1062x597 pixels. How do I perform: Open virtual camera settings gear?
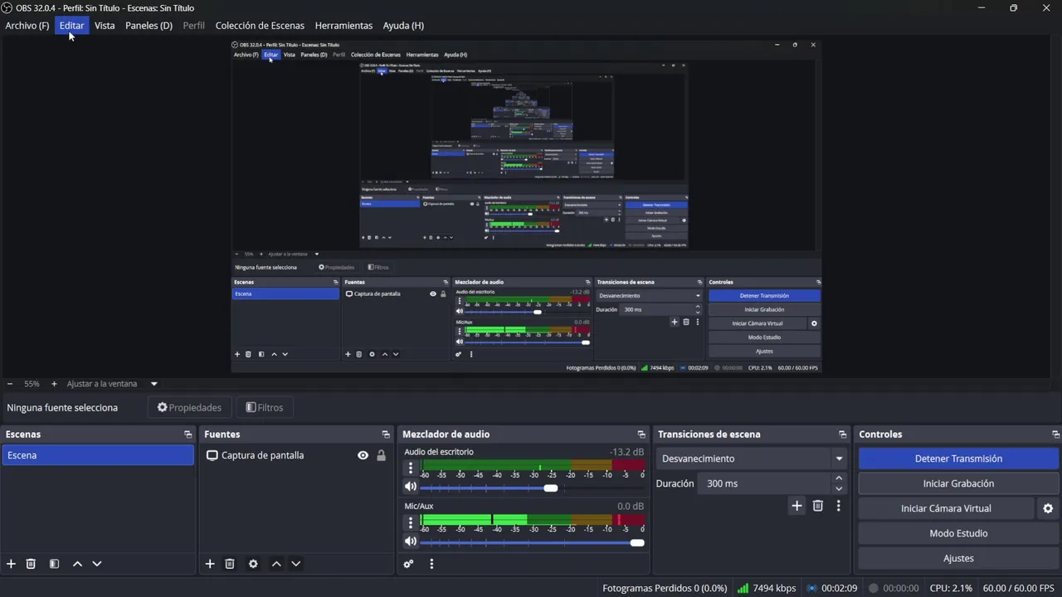[x=1048, y=508]
